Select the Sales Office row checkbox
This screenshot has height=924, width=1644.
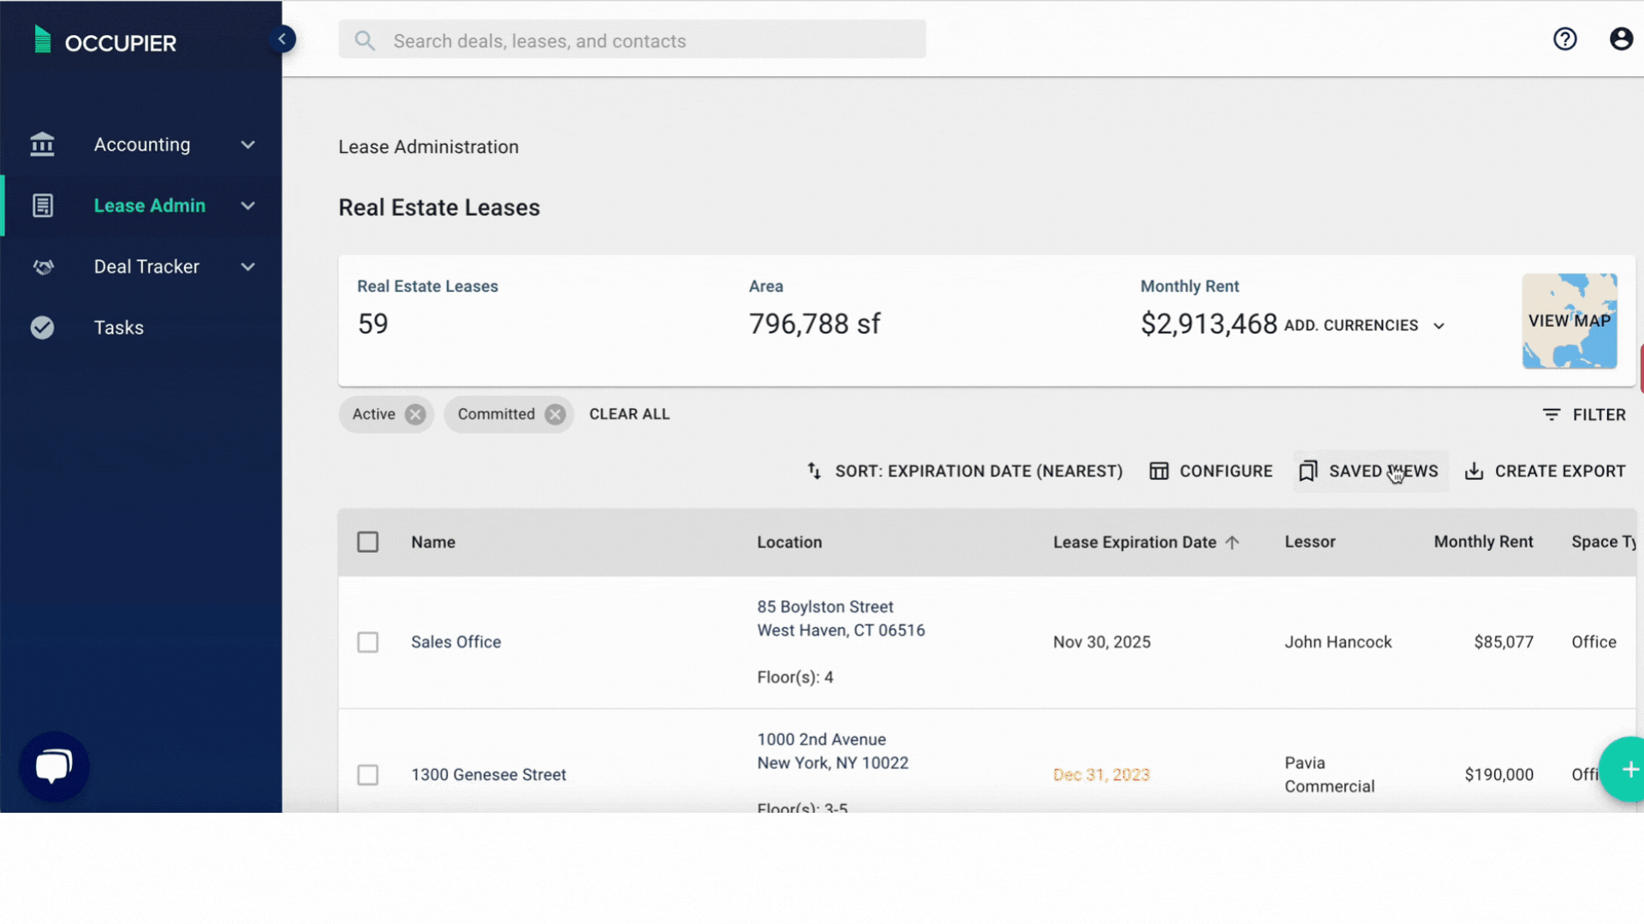(367, 641)
